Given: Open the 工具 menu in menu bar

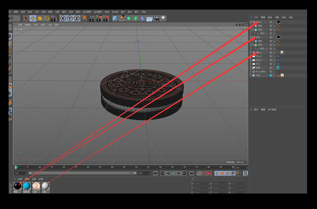Looking at the screenshot, I should 36,12.
